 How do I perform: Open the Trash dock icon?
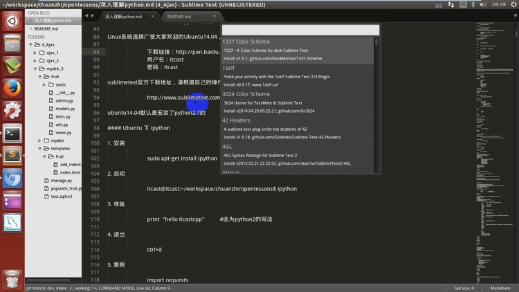[x=12, y=279]
